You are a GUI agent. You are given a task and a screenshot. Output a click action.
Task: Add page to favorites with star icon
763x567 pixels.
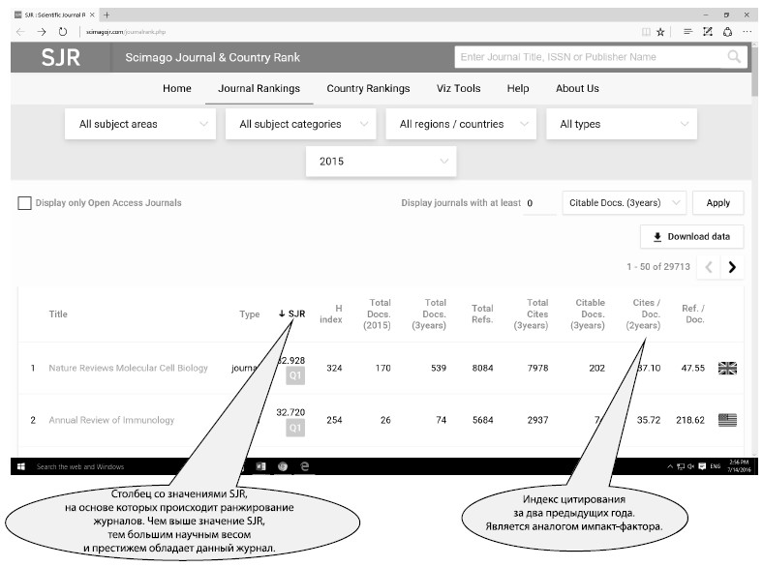660,32
